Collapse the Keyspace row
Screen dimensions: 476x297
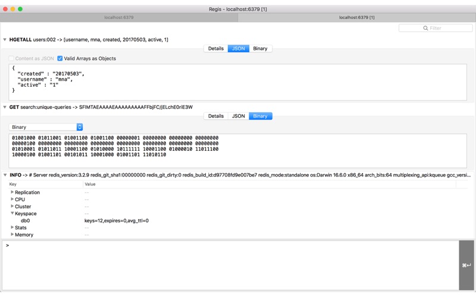pyautogui.click(x=12, y=213)
